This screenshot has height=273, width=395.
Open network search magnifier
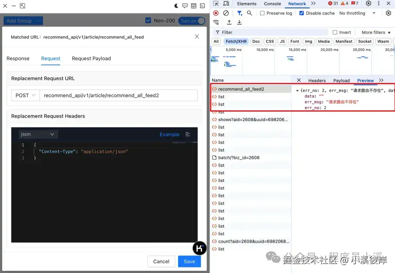pos(249,13)
